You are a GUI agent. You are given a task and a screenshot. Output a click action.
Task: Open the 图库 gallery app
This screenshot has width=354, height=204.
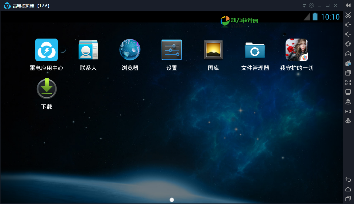213,50
